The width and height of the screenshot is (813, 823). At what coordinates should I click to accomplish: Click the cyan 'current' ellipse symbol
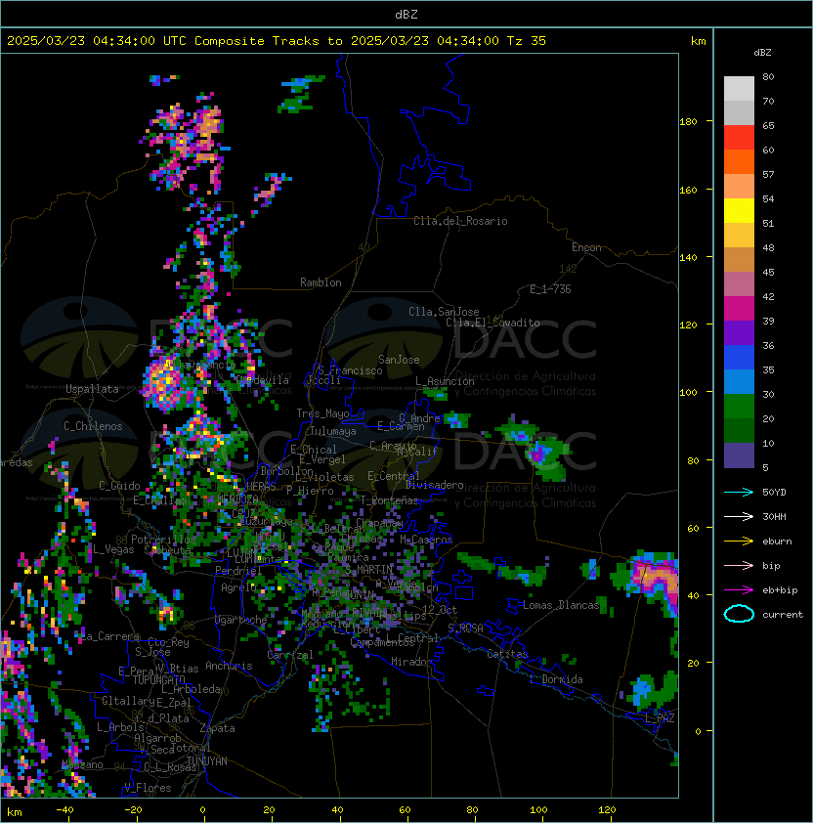click(x=739, y=614)
